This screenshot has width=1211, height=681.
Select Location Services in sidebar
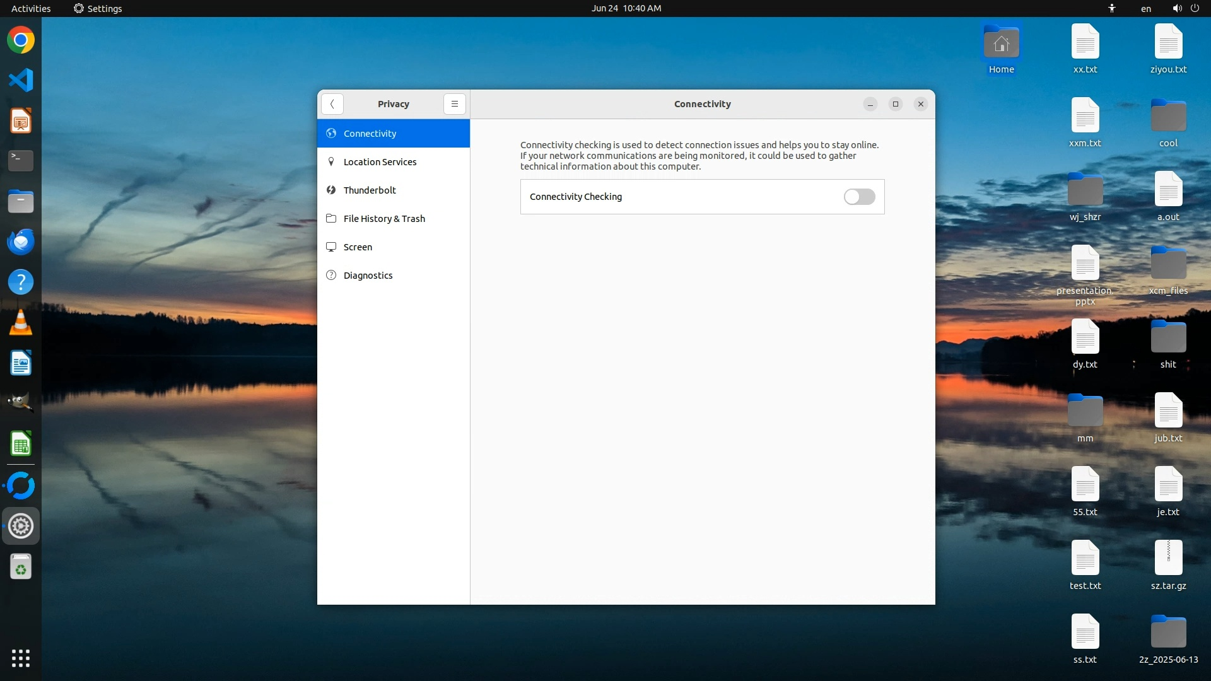click(380, 162)
